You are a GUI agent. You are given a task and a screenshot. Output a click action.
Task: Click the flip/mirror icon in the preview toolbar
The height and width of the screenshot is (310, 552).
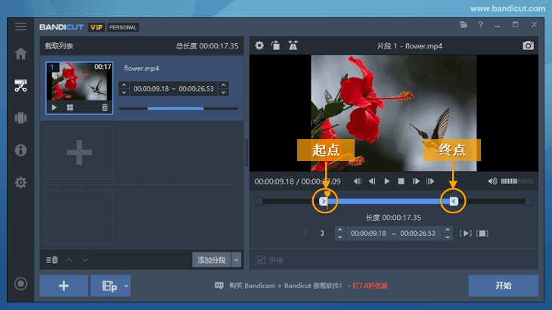(x=293, y=45)
